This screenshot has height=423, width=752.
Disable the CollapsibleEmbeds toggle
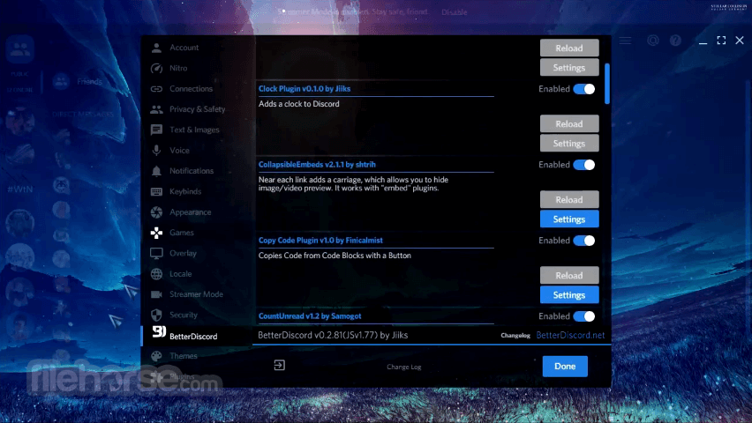(x=583, y=165)
